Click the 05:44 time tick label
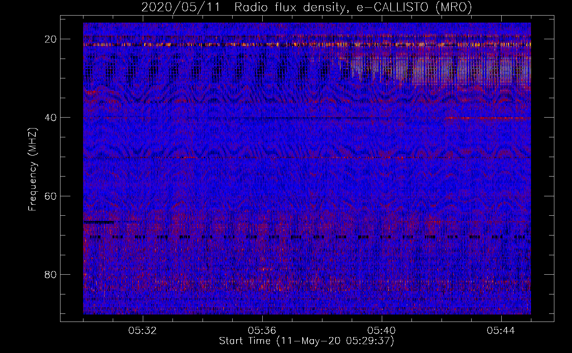This screenshot has height=353, width=572. (x=501, y=331)
